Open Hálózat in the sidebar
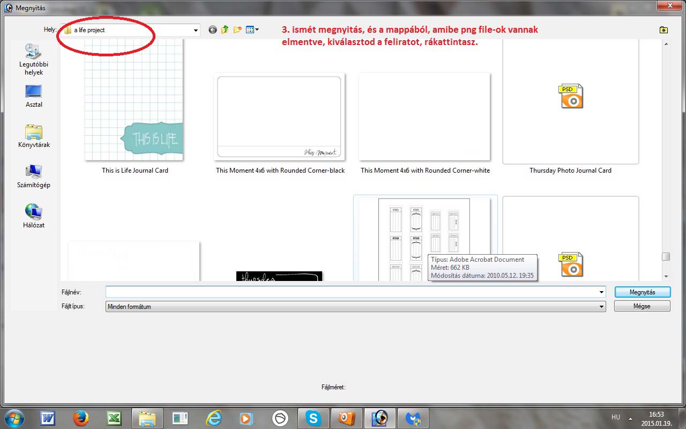The width and height of the screenshot is (686, 429). pos(33,216)
